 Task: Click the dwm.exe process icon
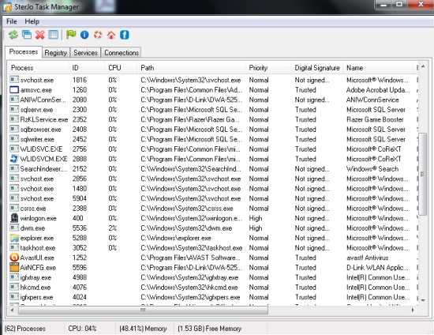tap(14, 228)
